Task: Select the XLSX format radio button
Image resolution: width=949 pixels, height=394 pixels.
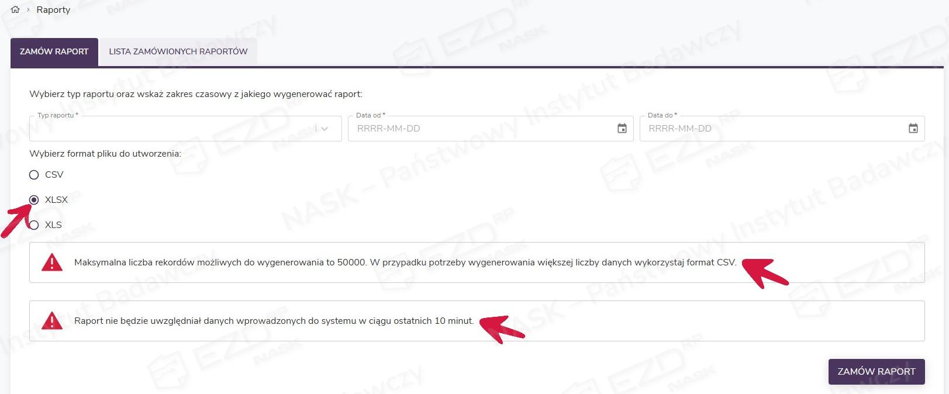Action: [34, 200]
